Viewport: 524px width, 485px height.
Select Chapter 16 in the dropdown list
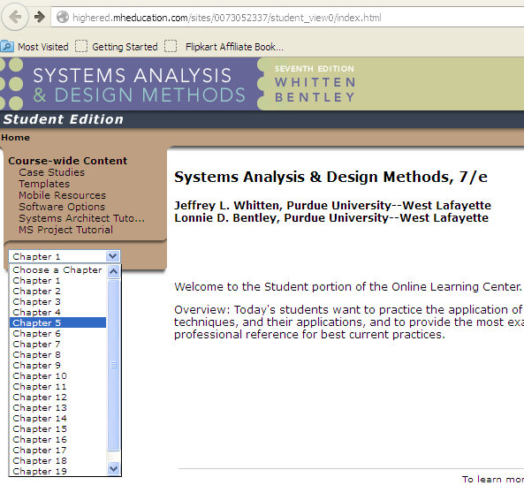pyautogui.click(x=57, y=440)
